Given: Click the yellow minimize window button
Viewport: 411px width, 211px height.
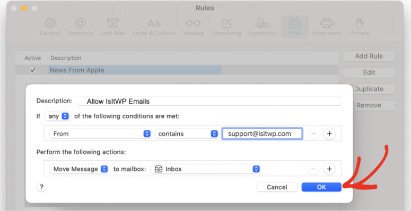Looking at the screenshot, I should (x=24, y=8).
